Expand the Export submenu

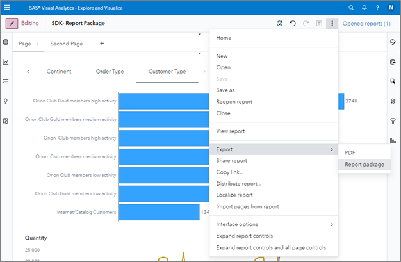274,149
